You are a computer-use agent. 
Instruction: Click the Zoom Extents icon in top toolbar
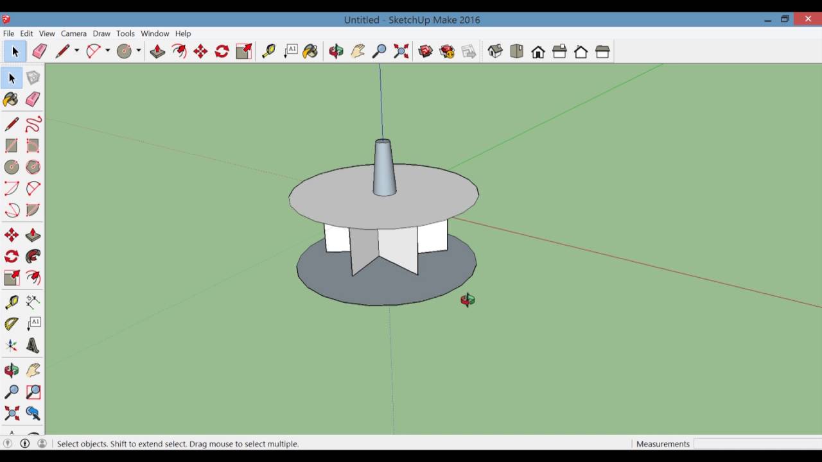(x=401, y=51)
